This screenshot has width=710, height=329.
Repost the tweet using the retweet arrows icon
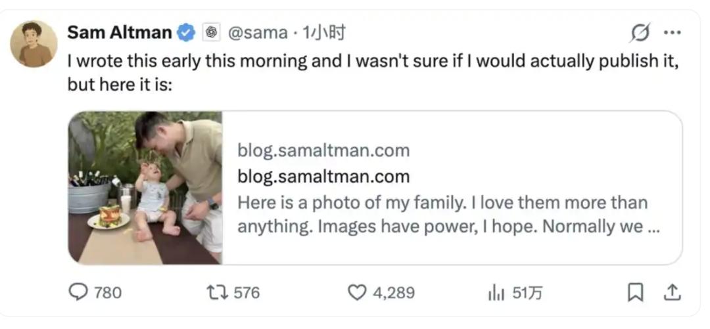pos(218,292)
